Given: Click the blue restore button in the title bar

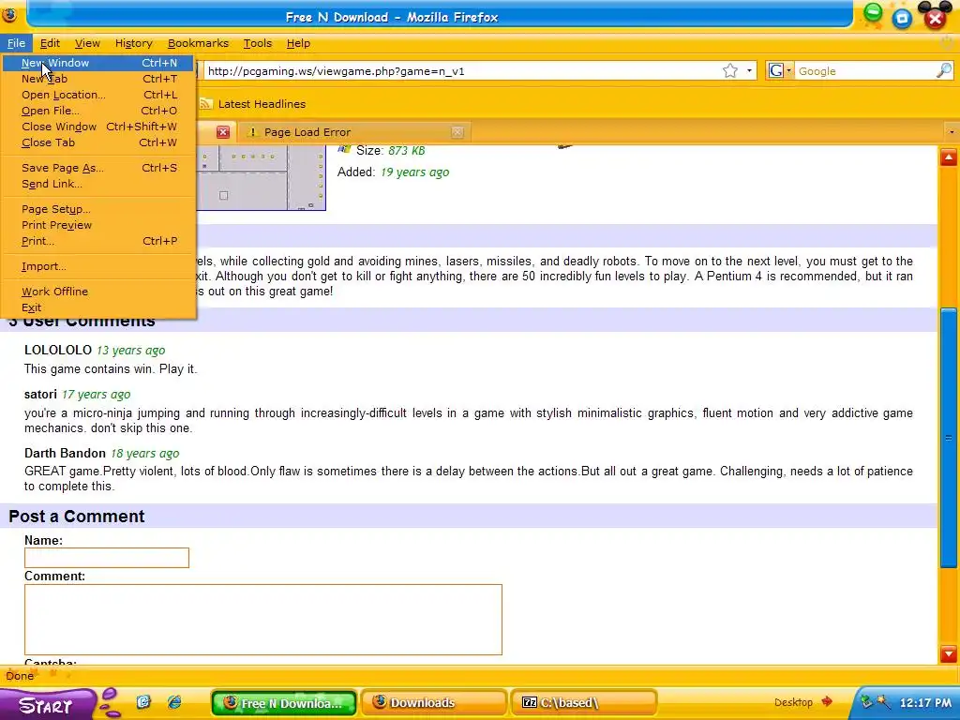Looking at the screenshot, I should [x=902, y=18].
